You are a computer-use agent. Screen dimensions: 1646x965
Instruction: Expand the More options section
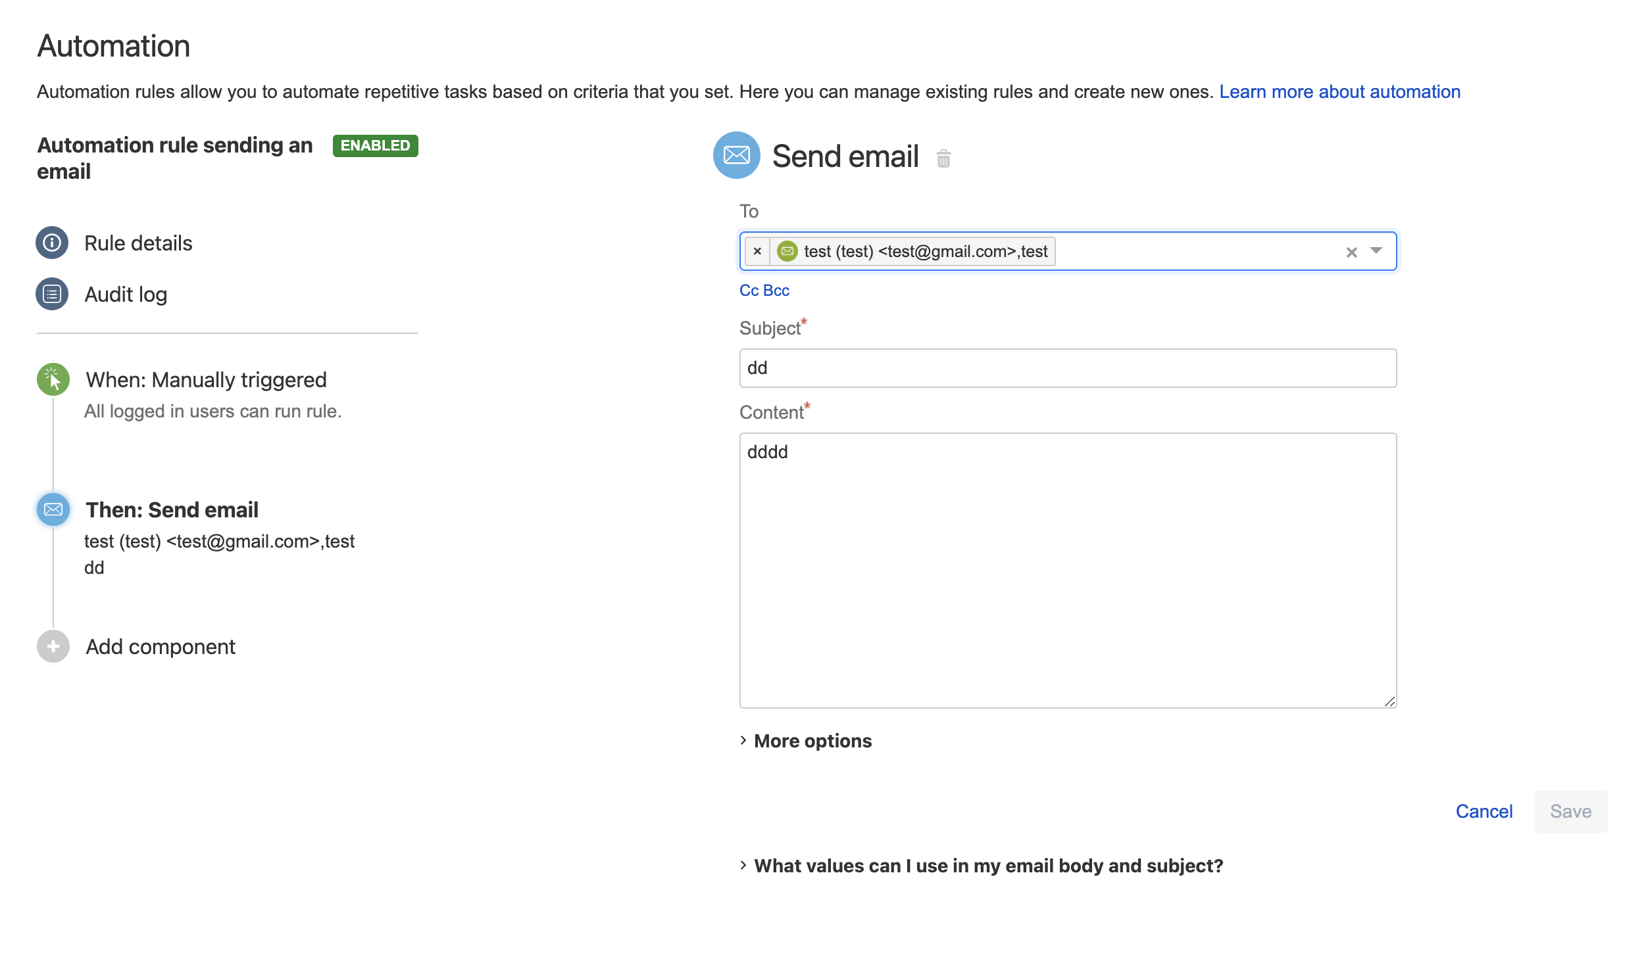[812, 741]
